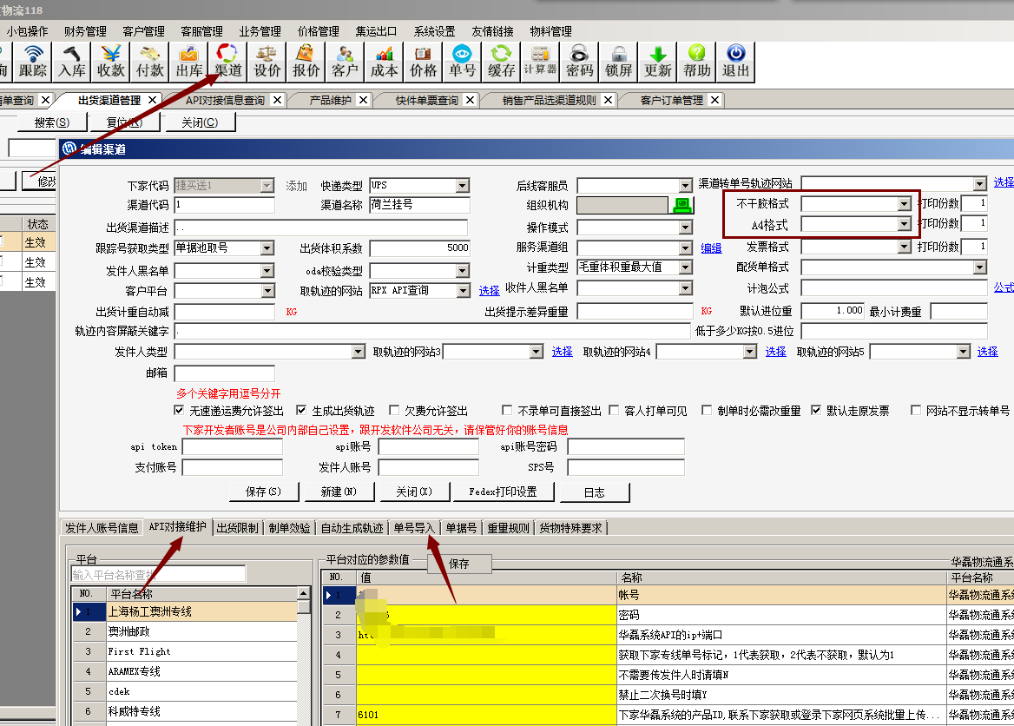Click the 输入平台名称查找 search box
The height and width of the screenshot is (726, 1014).
158,574
